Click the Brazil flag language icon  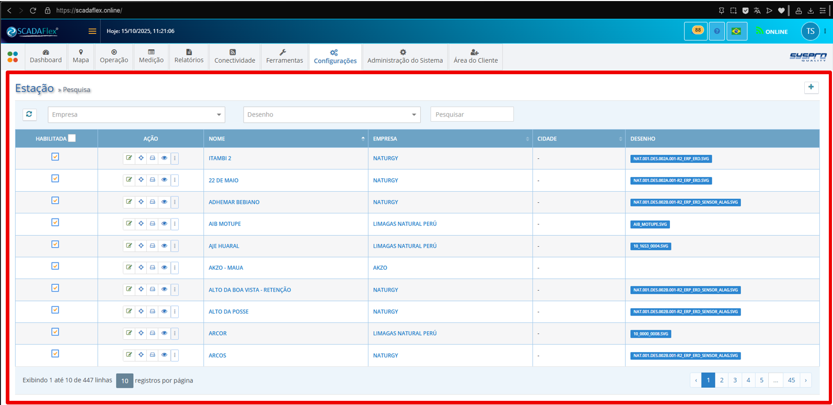click(736, 31)
